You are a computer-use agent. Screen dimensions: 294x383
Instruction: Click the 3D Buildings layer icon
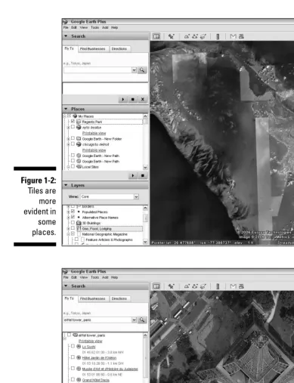[79, 223]
